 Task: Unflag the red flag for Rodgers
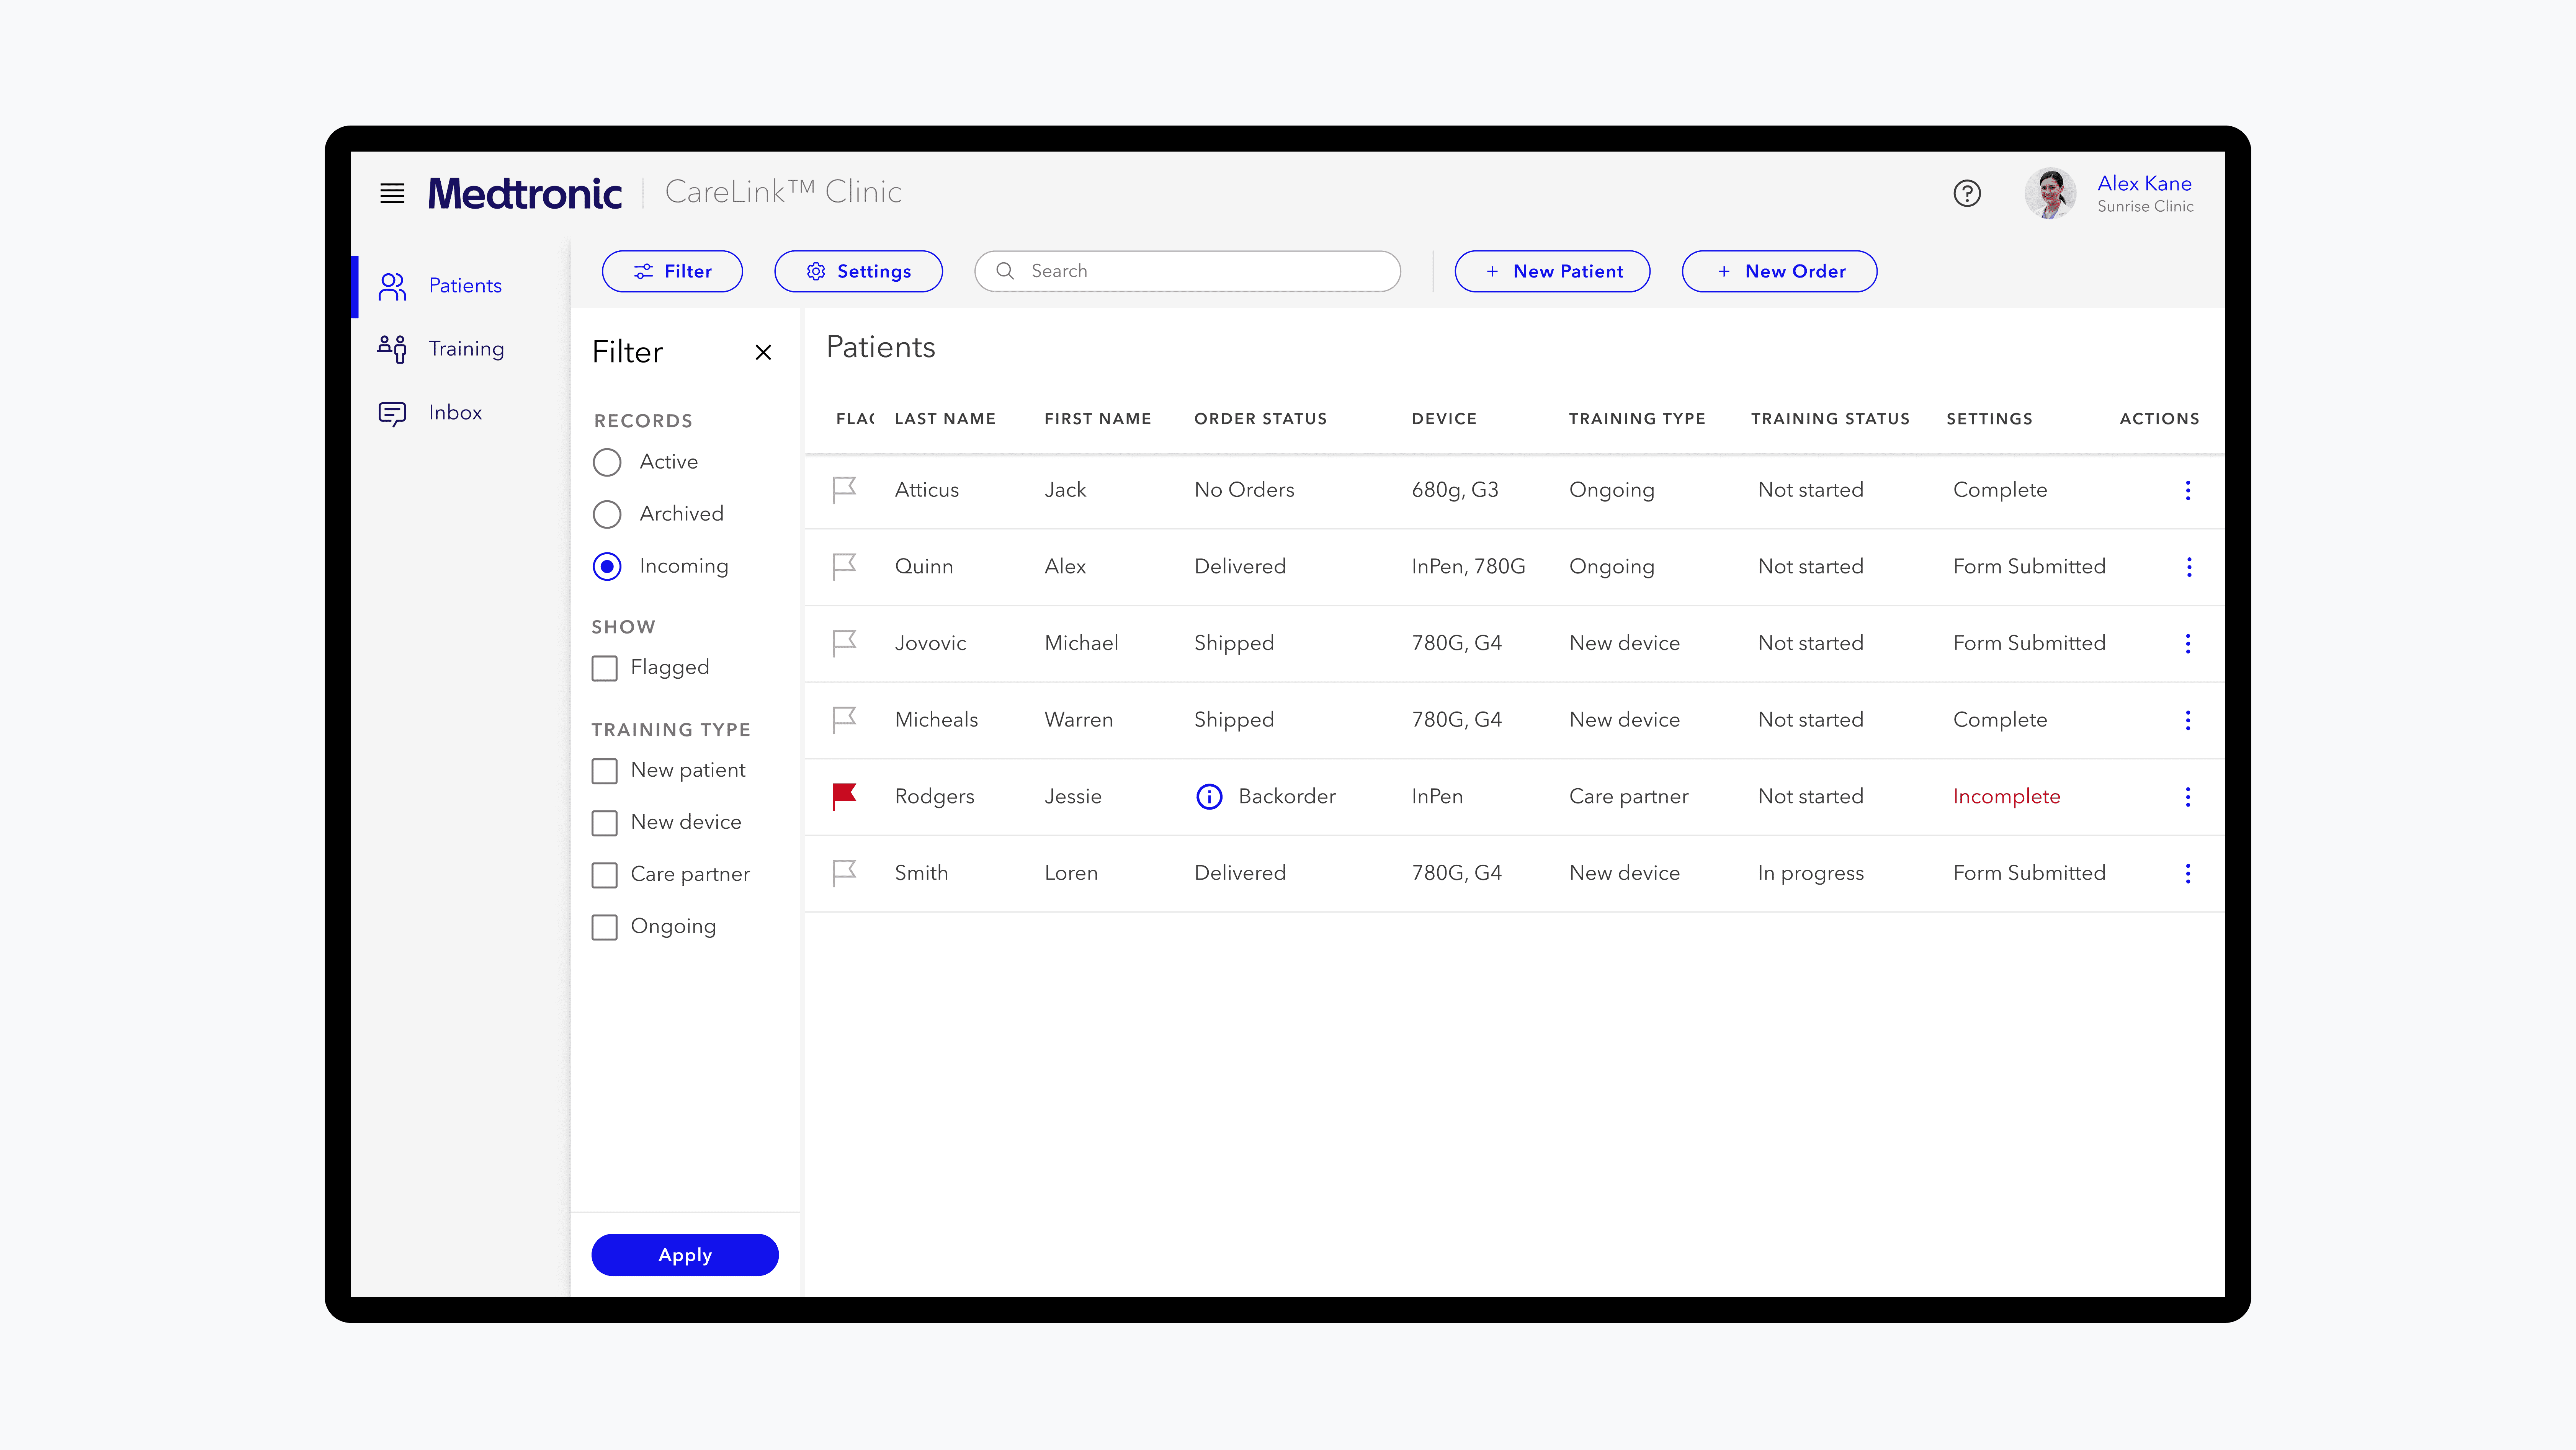pos(844,795)
